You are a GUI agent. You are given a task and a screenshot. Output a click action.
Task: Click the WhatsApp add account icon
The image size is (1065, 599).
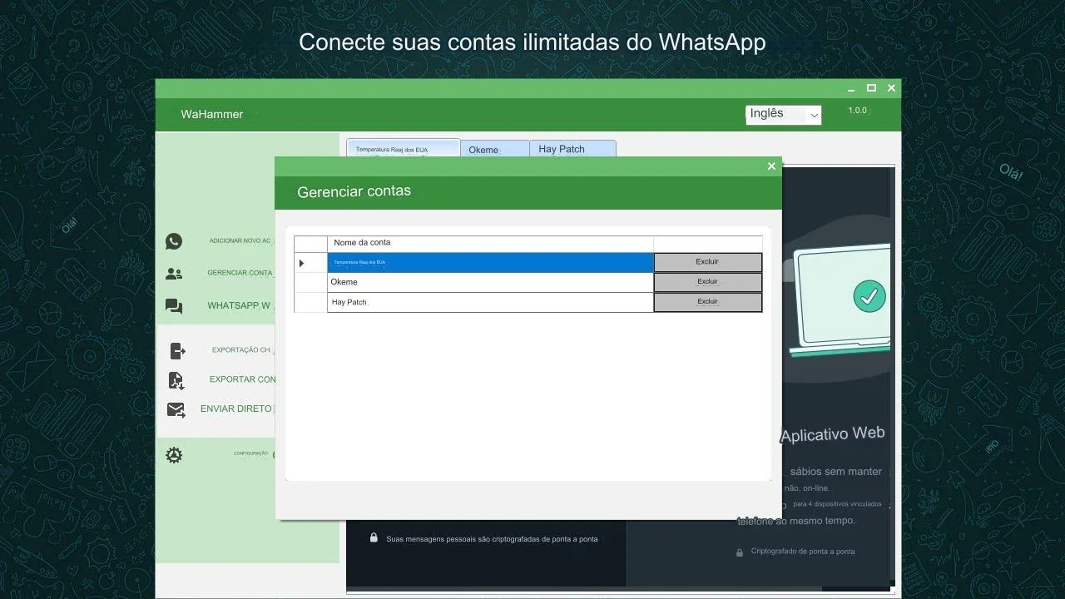pos(174,241)
